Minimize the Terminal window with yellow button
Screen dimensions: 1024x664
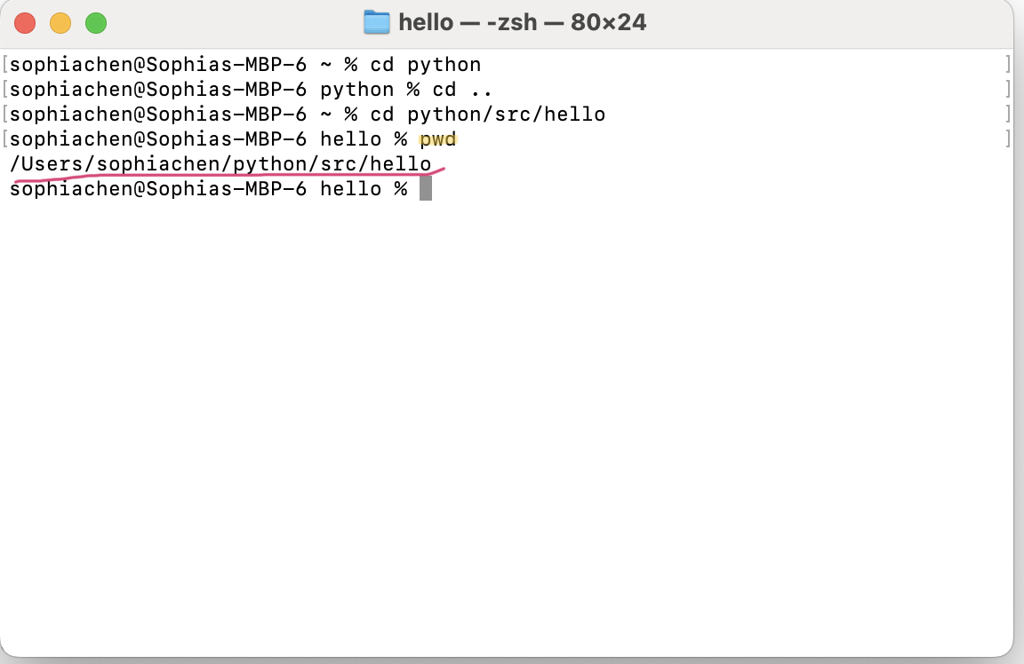click(60, 23)
